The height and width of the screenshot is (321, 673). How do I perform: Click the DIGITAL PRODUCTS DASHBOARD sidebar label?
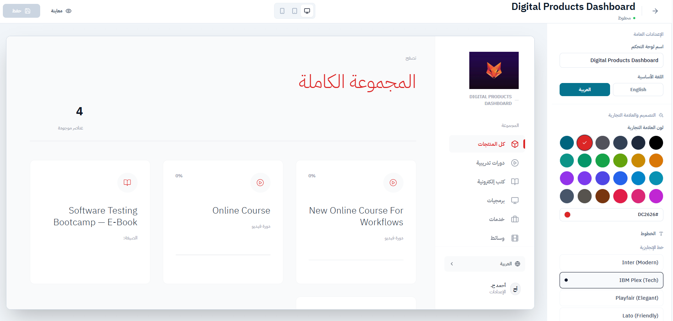[491, 100]
